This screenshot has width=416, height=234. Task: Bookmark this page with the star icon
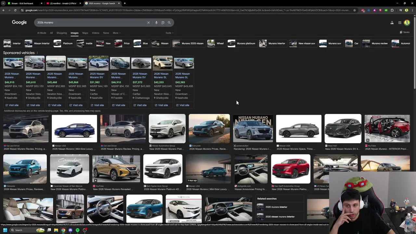point(355,10)
